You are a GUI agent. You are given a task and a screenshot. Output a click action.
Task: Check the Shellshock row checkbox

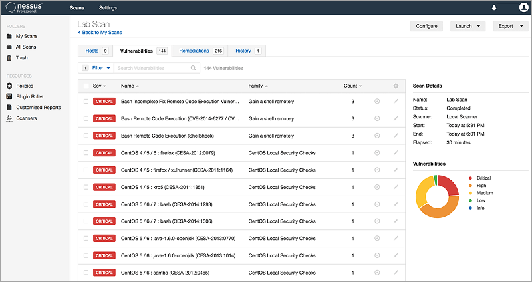[86, 136]
